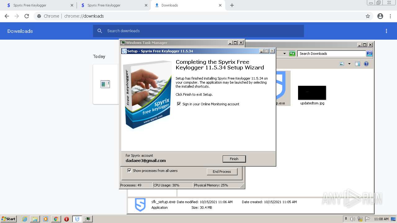Screen dimensions: 397x223
Task: Click the Search downloads field
Action: pyautogui.click(x=198, y=31)
